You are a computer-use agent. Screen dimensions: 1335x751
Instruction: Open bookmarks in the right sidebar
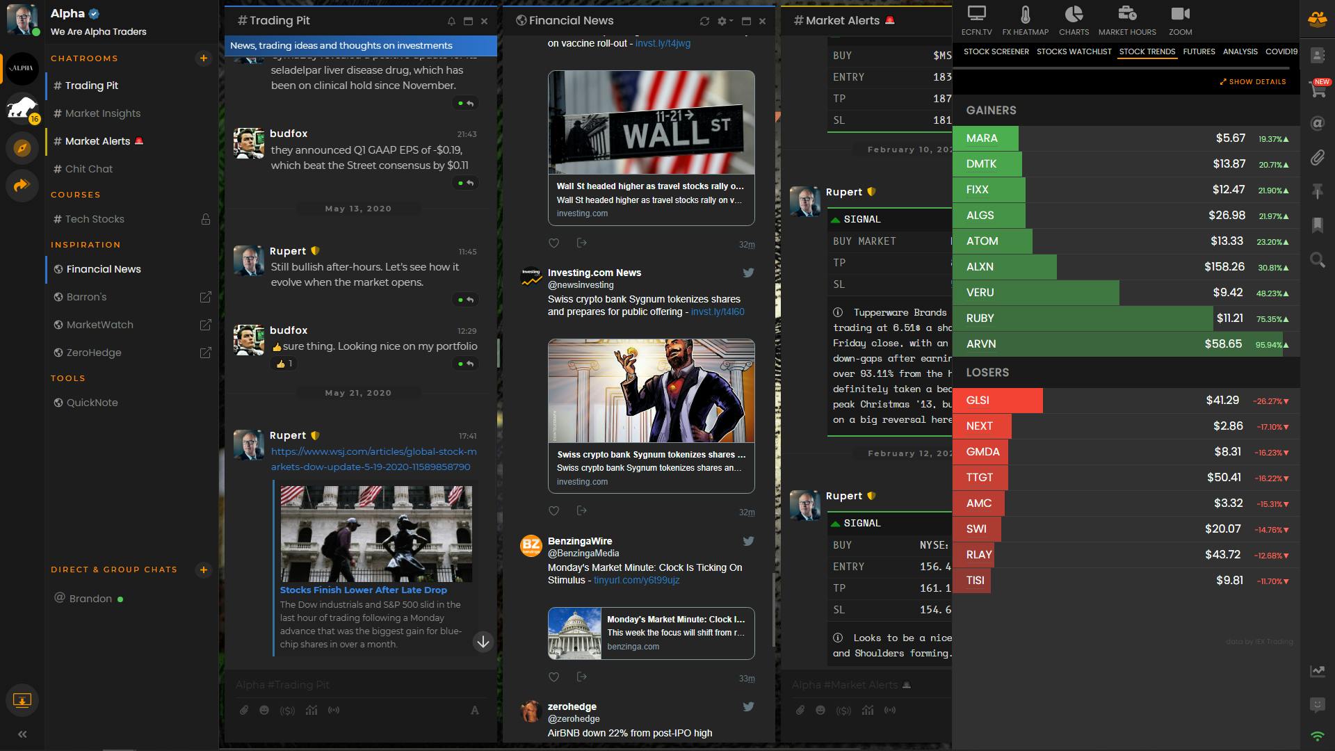pos(1317,225)
